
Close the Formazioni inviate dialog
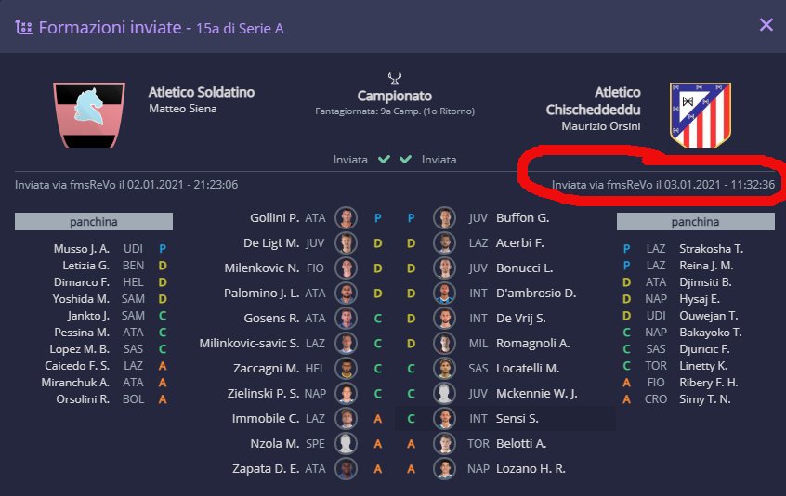[x=766, y=25]
